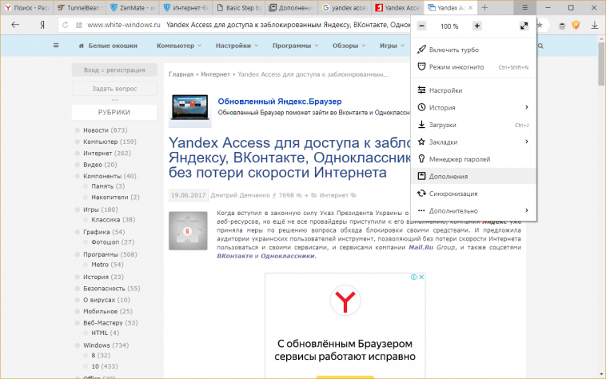Open 'Фотошоп (27)' subcategory
Viewport: 606px width, 379px height.
(x=113, y=241)
